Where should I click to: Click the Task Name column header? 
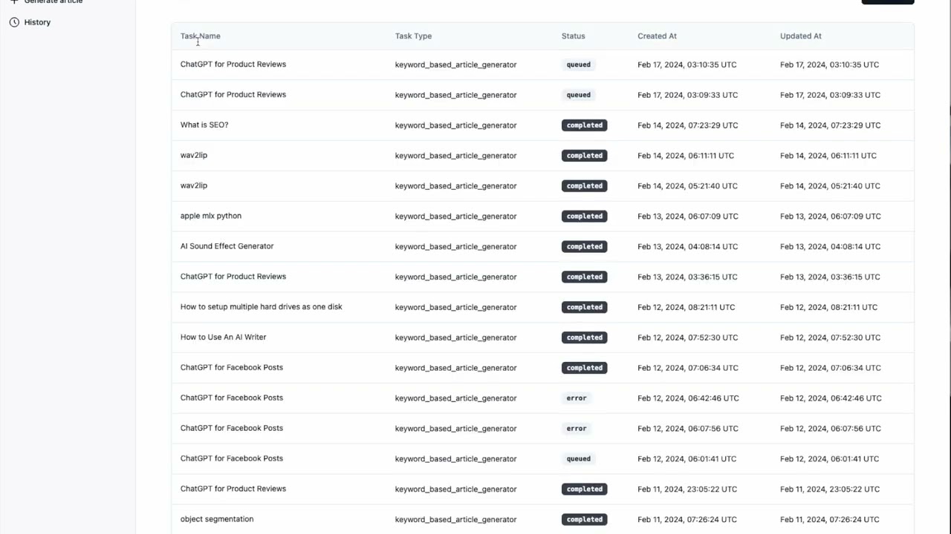tap(200, 36)
